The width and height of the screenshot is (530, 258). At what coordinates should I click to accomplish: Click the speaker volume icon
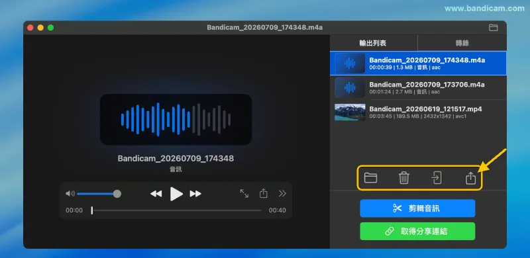(70, 193)
